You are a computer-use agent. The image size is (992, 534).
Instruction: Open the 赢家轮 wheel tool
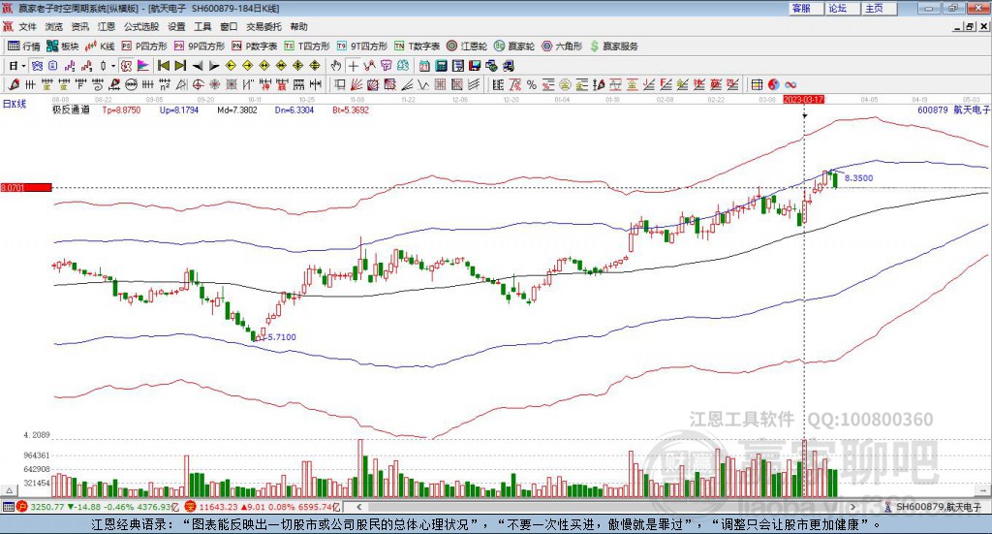[514, 47]
